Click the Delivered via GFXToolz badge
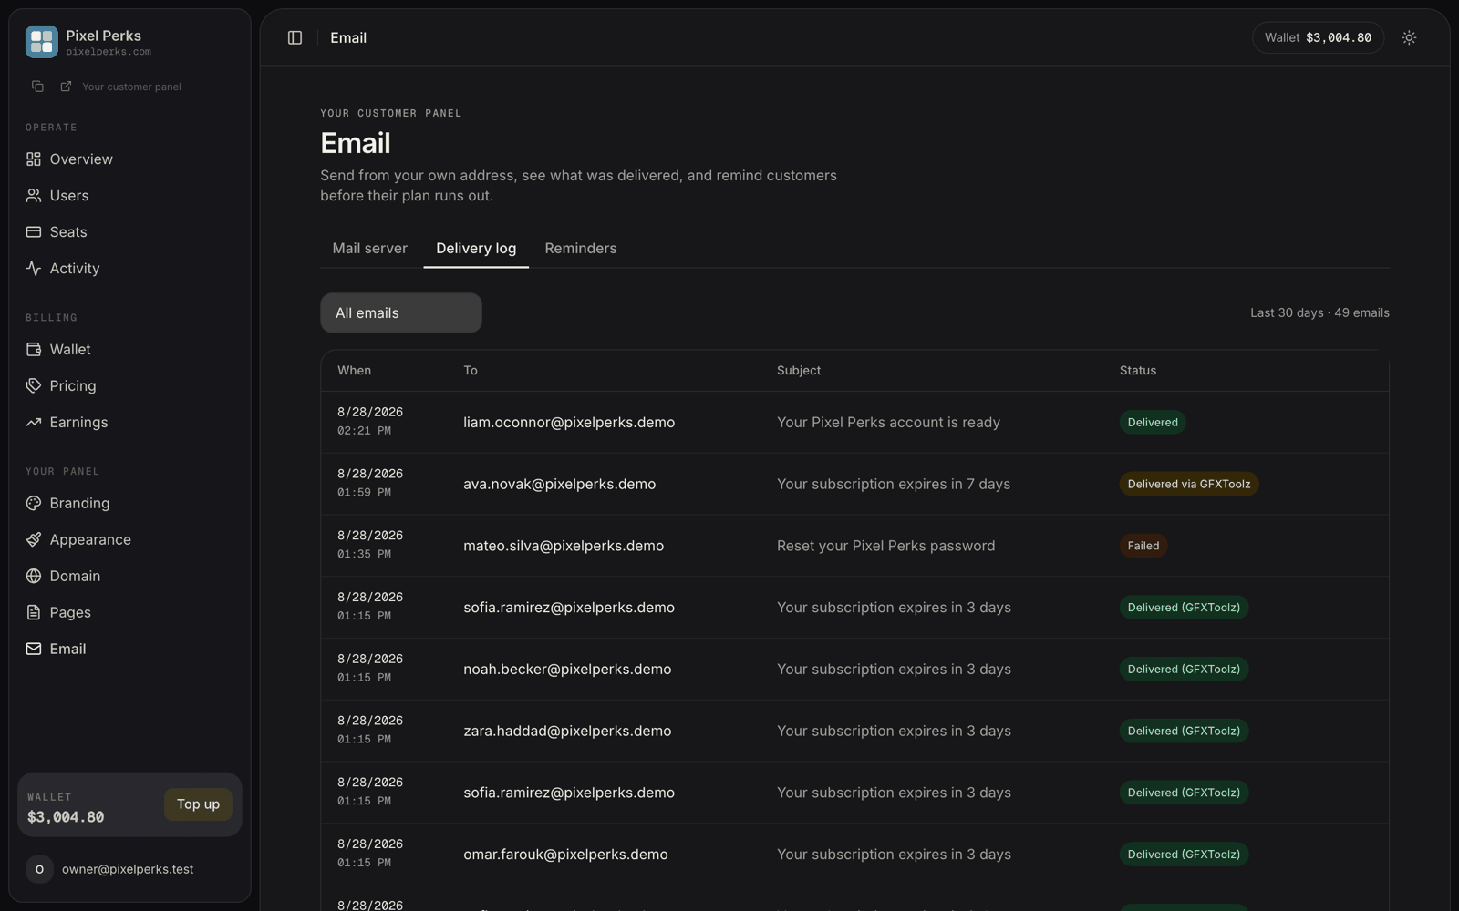 coord(1189,484)
